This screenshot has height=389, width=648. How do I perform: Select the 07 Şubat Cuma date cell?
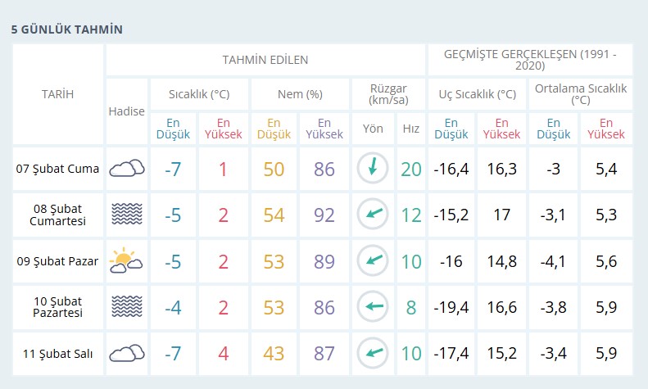pyautogui.click(x=58, y=169)
